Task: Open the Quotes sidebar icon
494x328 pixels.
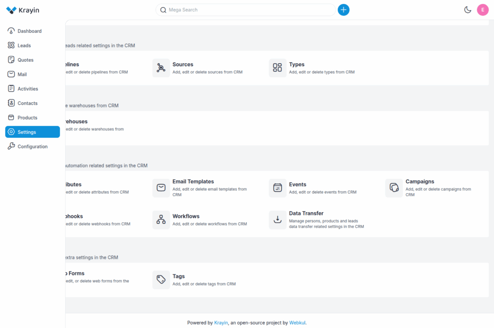Action: 11,60
